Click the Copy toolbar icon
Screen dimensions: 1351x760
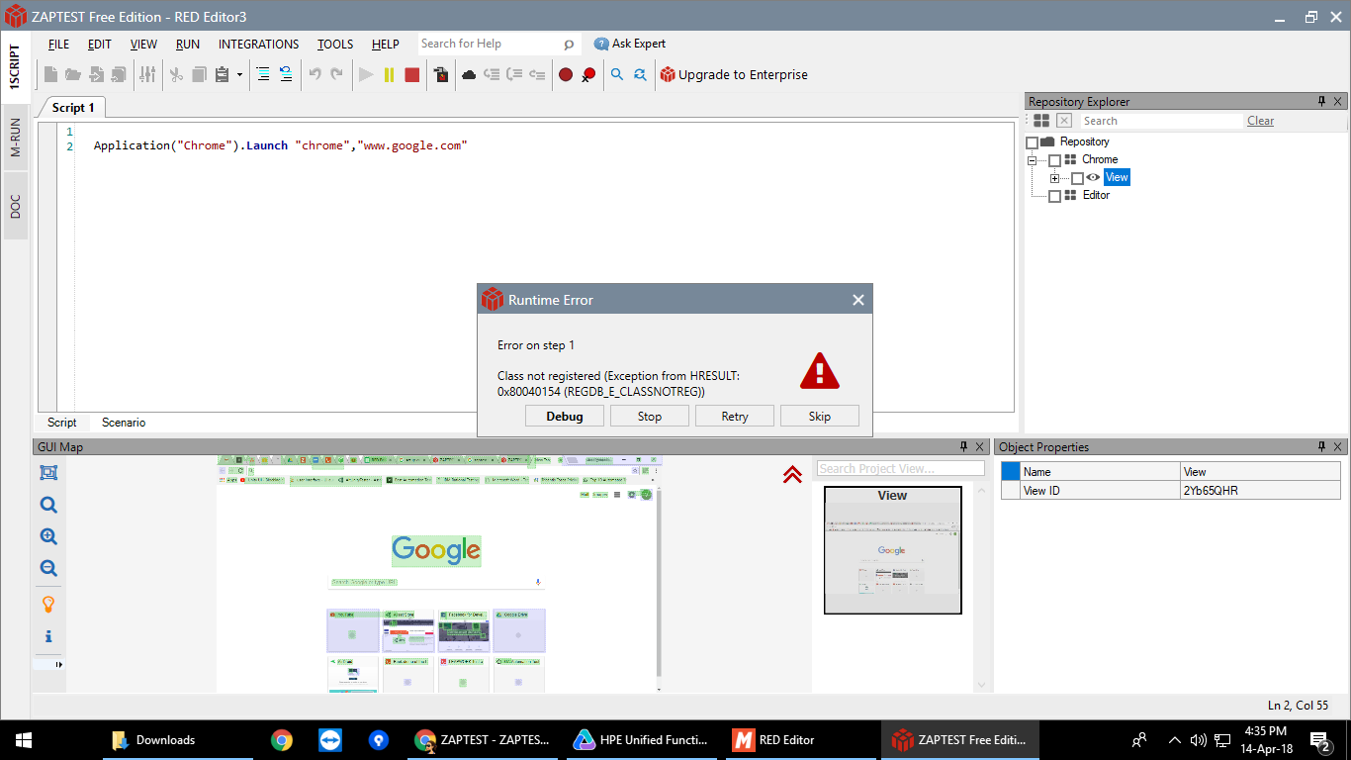click(x=199, y=74)
